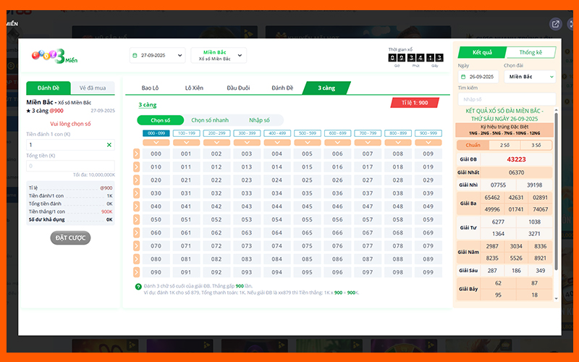
Task: Click the Tiền đánh 1 con input field
Action: pyautogui.click(x=70, y=145)
